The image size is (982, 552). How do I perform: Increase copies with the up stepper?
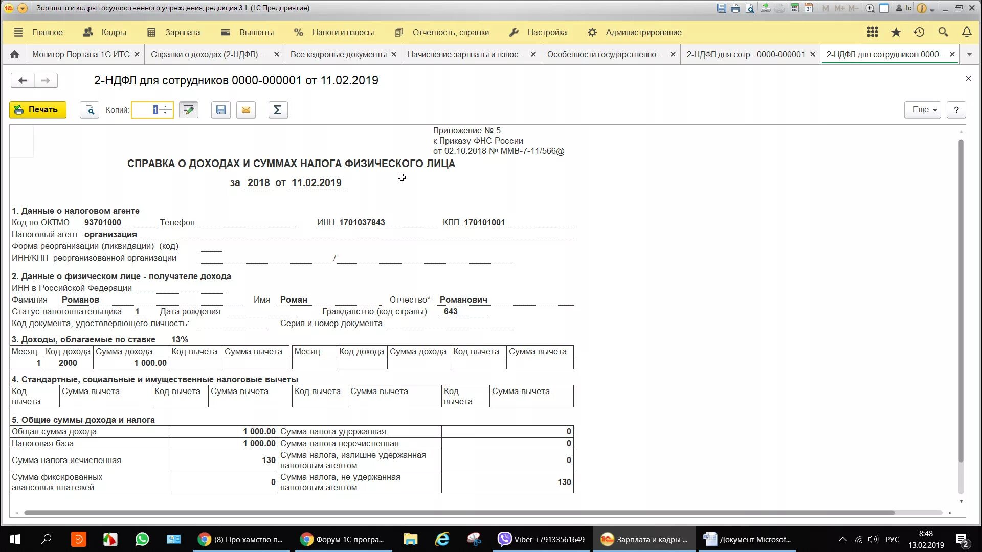click(x=165, y=106)
